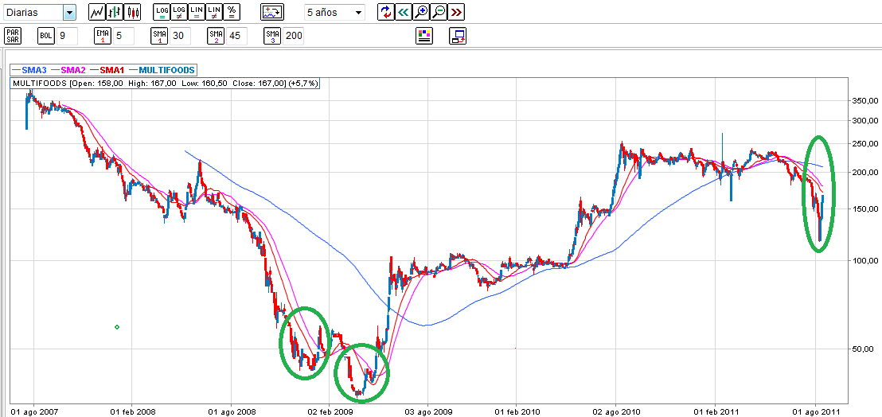
Task: Select the line chart type icon
Action: [98, 11]
